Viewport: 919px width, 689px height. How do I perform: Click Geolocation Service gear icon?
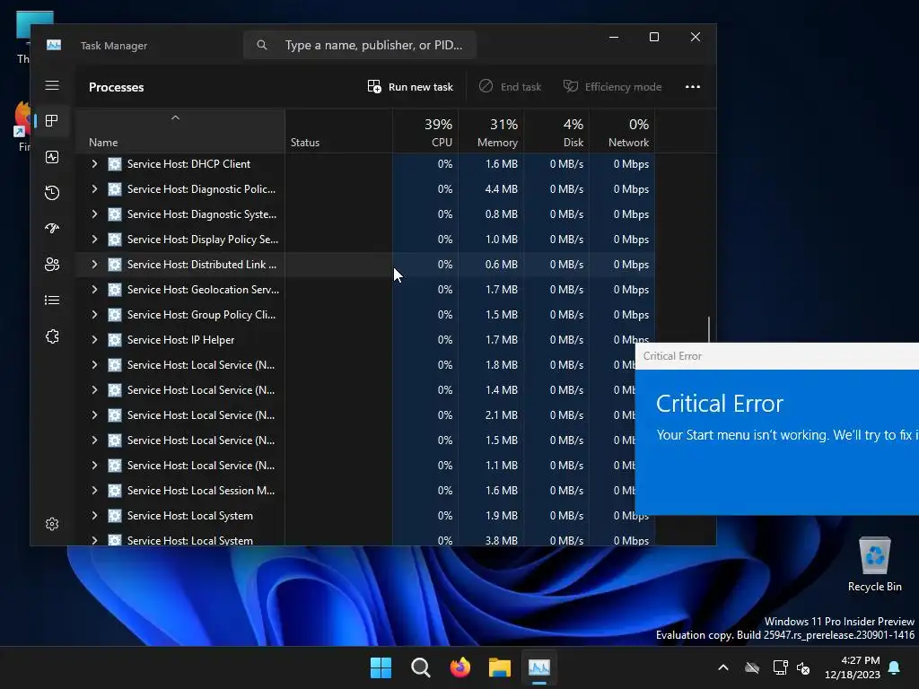[x=115, y=290]
